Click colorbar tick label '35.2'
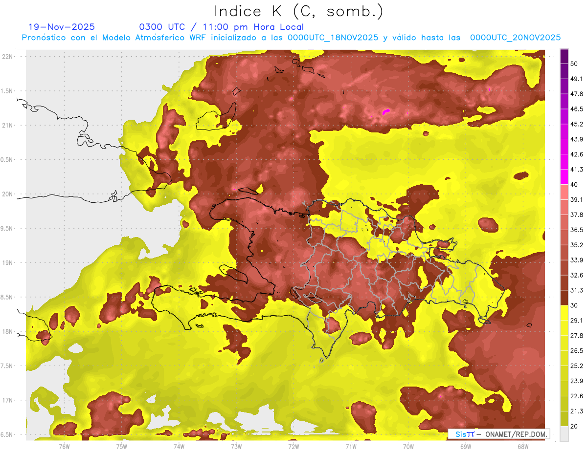Viewport: 587px width, 453px height. [577, 245]
